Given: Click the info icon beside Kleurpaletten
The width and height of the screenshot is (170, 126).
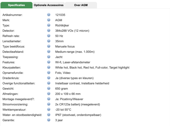Looking at the screenshot, I should (49, 68).
